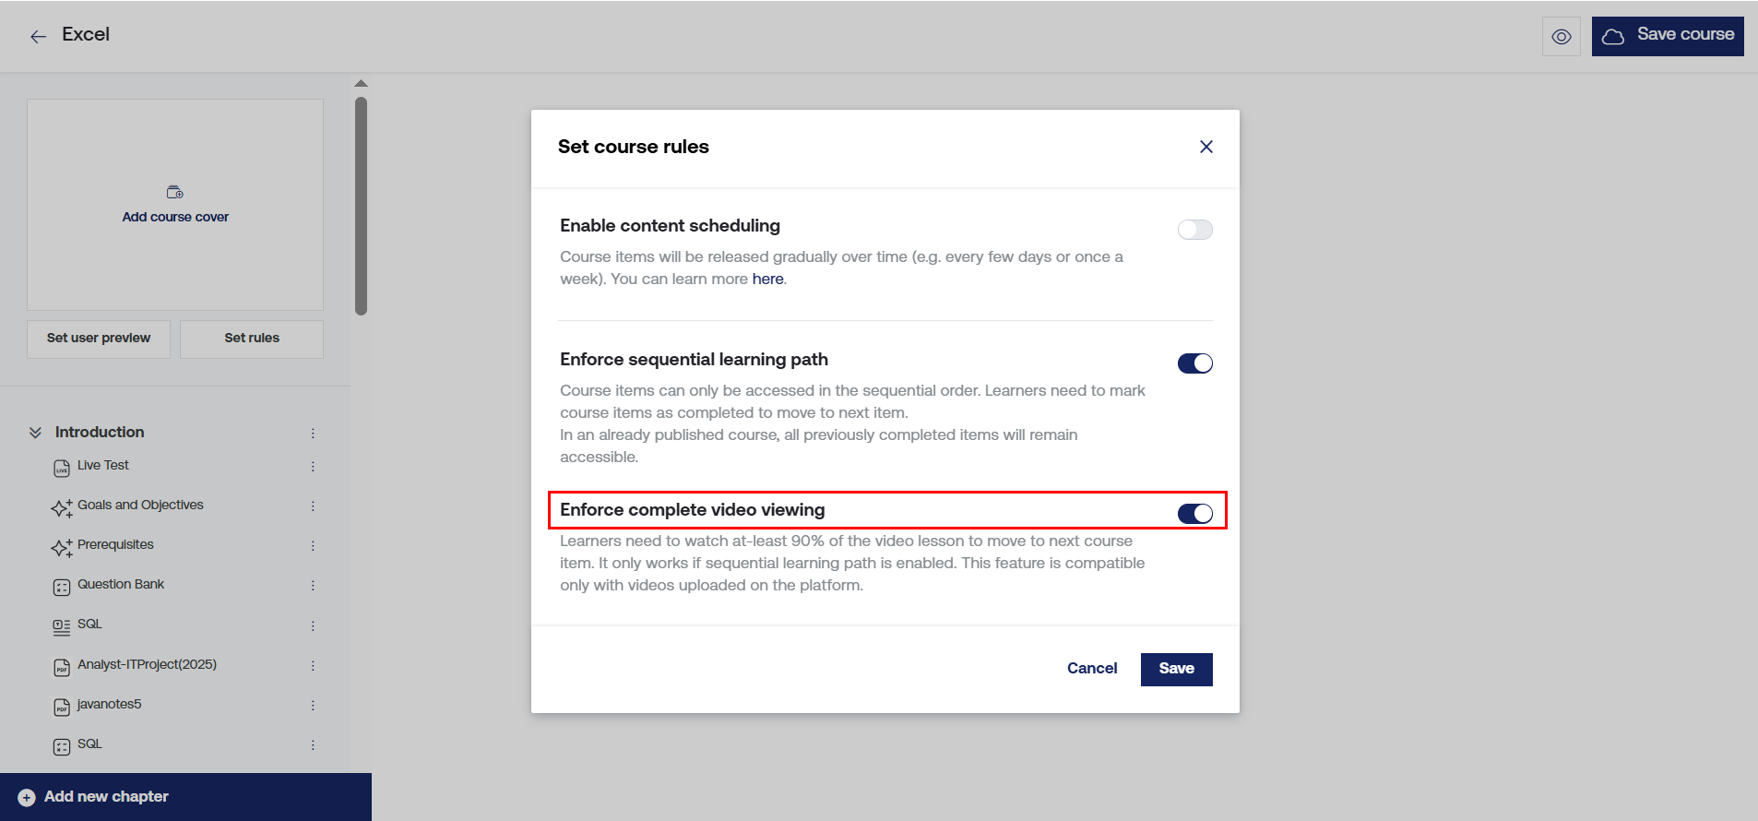Select the javanotes5 course item
The height and width of the screenshot is (821, 1758).
click(110, 705)
